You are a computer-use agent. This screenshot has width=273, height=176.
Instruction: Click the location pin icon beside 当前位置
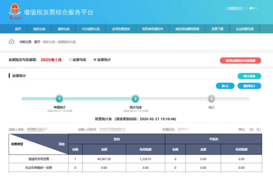(x=11, y=42)
